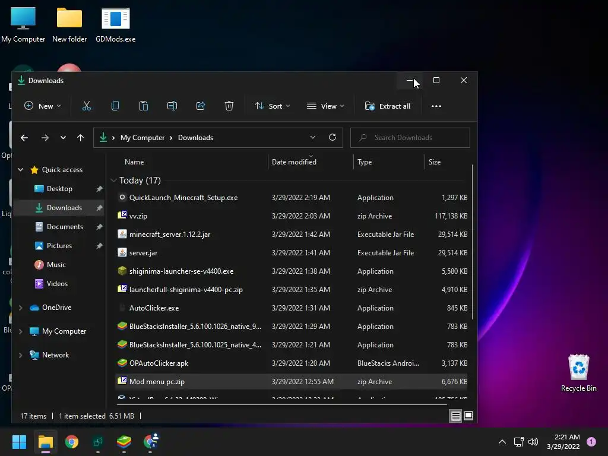The width and height of the screenshot is (608, 456).
Task: Select Videos in navigation pane
Action: tap(59, 284)
